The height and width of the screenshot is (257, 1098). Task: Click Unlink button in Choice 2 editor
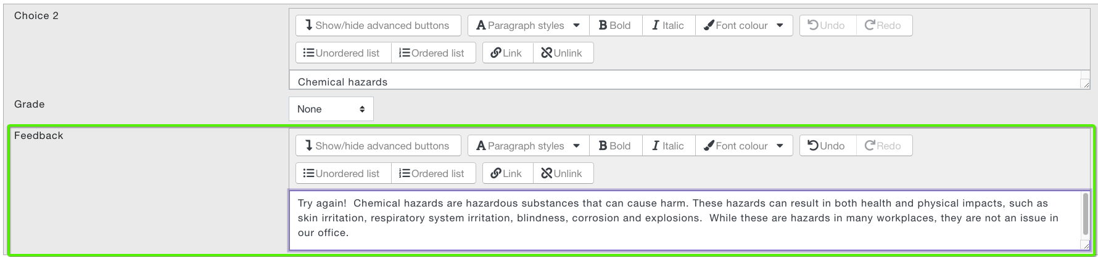562,53
